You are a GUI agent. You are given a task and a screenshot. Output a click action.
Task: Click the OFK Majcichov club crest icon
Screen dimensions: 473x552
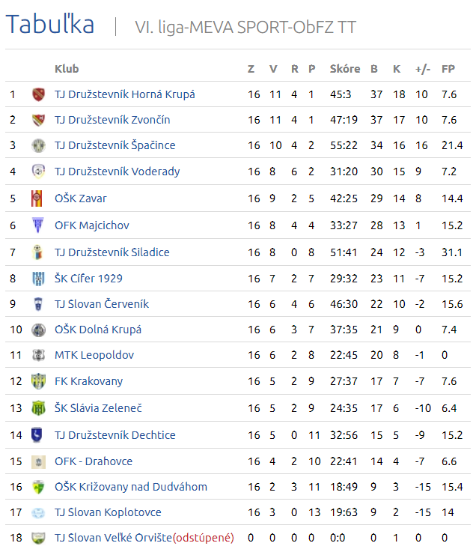[38, 225]
